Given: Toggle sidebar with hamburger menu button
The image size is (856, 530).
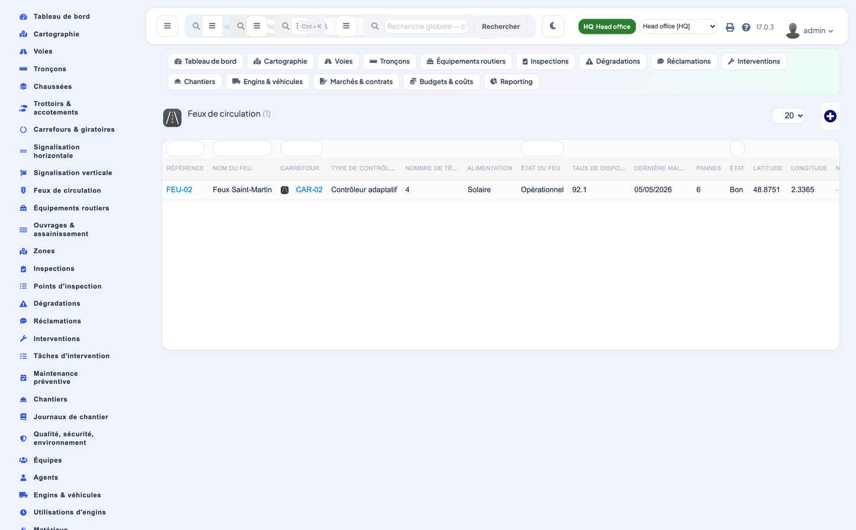Looking at the screenshot, I should point(168,26).
